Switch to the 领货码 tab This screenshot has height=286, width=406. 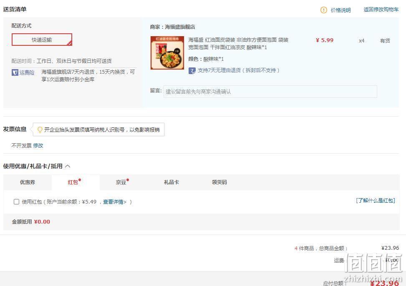[x=219, y=182]
